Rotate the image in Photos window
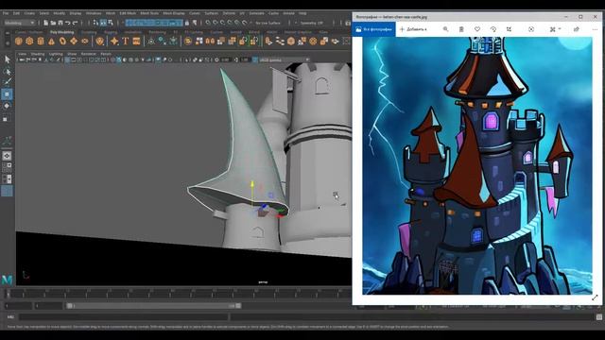The width and height of the screenshot is (605, 340). 493,29
